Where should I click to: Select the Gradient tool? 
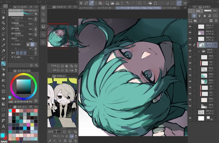[3, 104]
